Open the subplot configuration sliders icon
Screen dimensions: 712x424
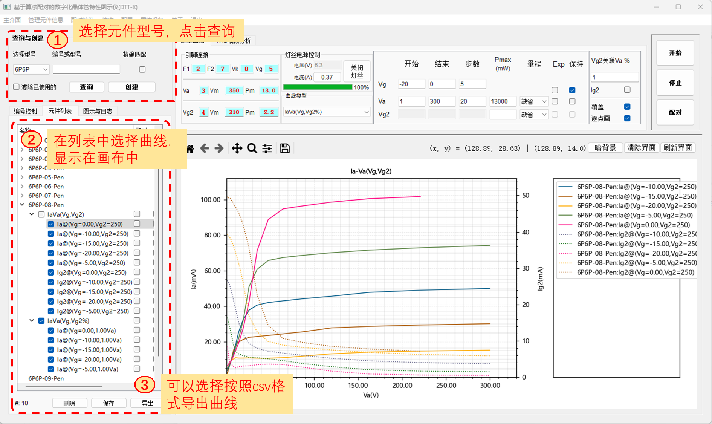click(x=267, y=148)
